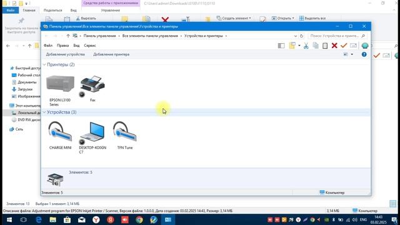The image size is (400, 225).
Task: Select the EPSON L3100 Series printer
Action: coord(60,90)
